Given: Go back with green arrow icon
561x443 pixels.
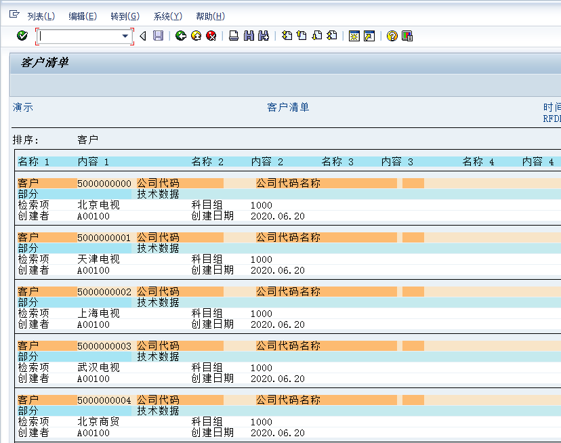Looking at the screenshot, I should [x=181, y=36].
